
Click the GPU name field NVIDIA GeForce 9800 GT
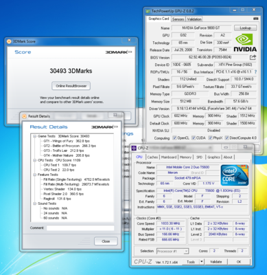201,28
